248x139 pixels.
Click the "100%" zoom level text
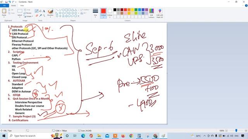tap(222, 131)
